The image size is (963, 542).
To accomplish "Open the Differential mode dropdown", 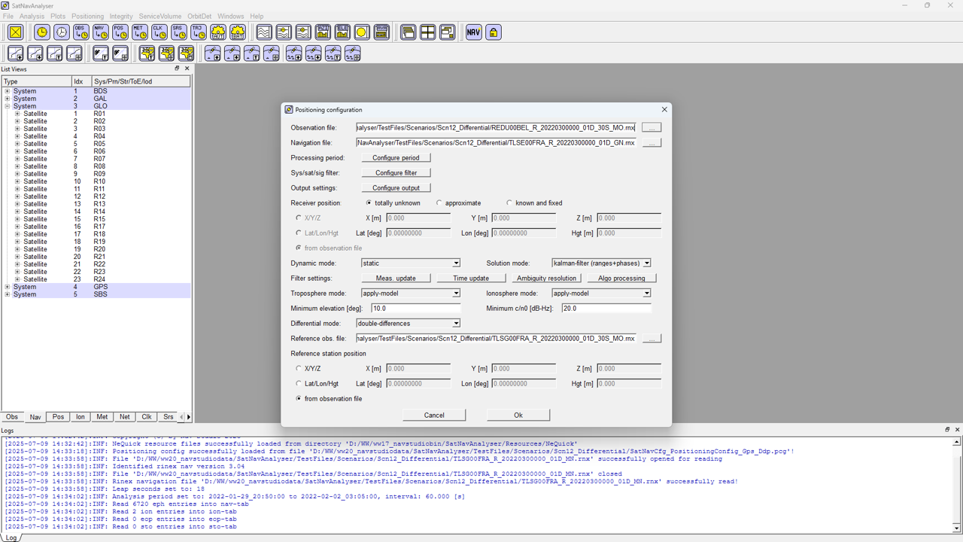I will pyautogui.click(x=455, y=324).
